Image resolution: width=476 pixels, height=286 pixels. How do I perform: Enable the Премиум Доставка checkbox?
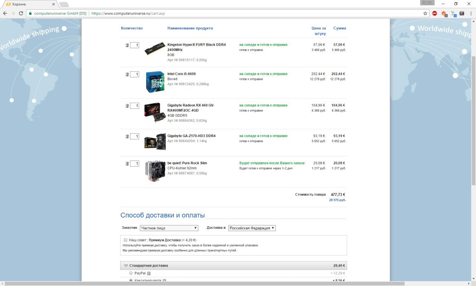(x=125, y=240)
